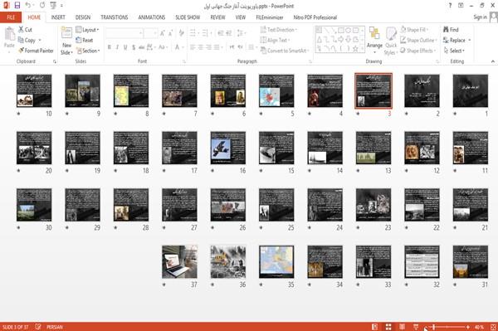The height and width of the screenshot is (331, 498).
Task: Click PERSIAN language indicator in status bar
Action: [54, 327]
